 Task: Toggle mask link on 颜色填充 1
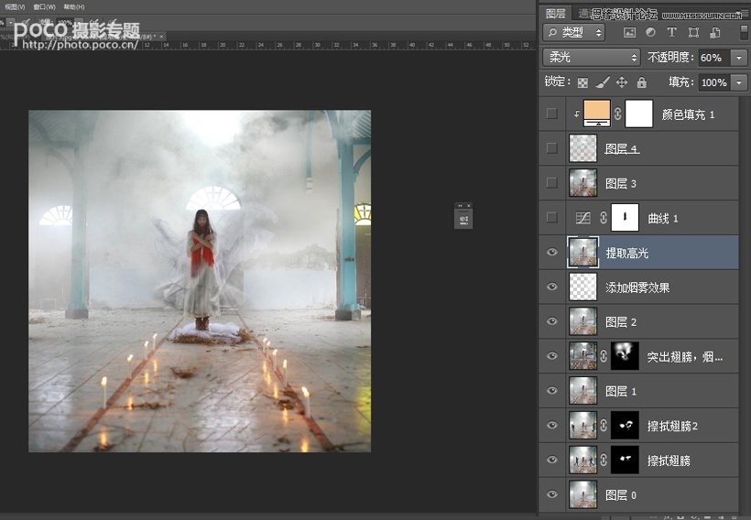coord(618,114)
